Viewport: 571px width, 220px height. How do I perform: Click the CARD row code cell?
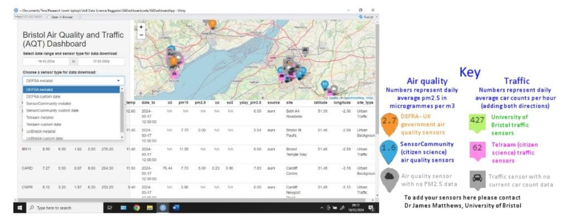coord(27,168)
